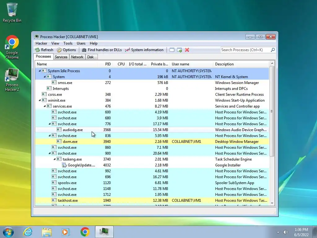Sort by User name column header

(191, 64)
